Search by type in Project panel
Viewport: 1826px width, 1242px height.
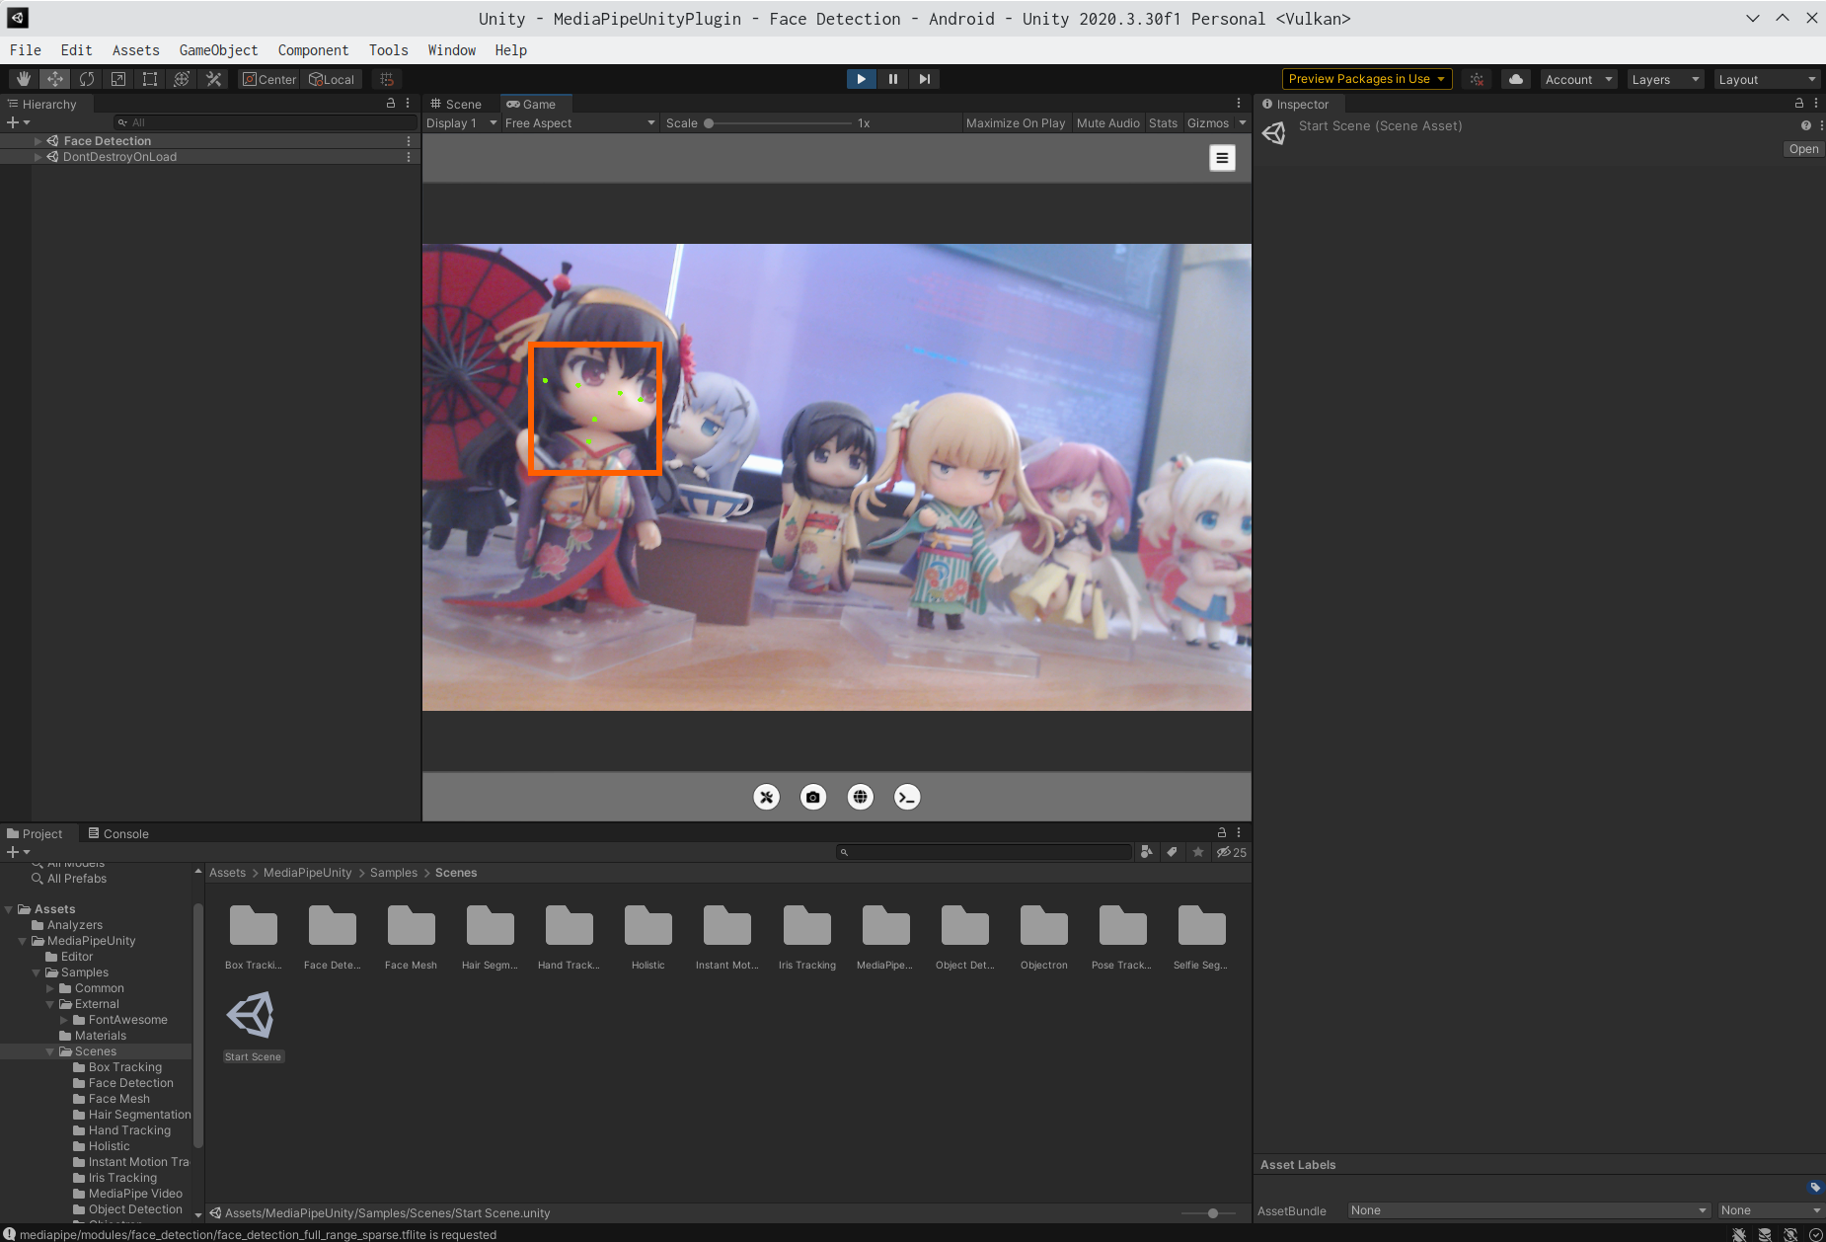(1146, 852)
